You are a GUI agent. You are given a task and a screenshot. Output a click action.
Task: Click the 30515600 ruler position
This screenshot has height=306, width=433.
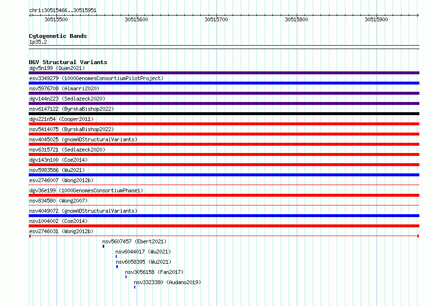click(136, 19)
